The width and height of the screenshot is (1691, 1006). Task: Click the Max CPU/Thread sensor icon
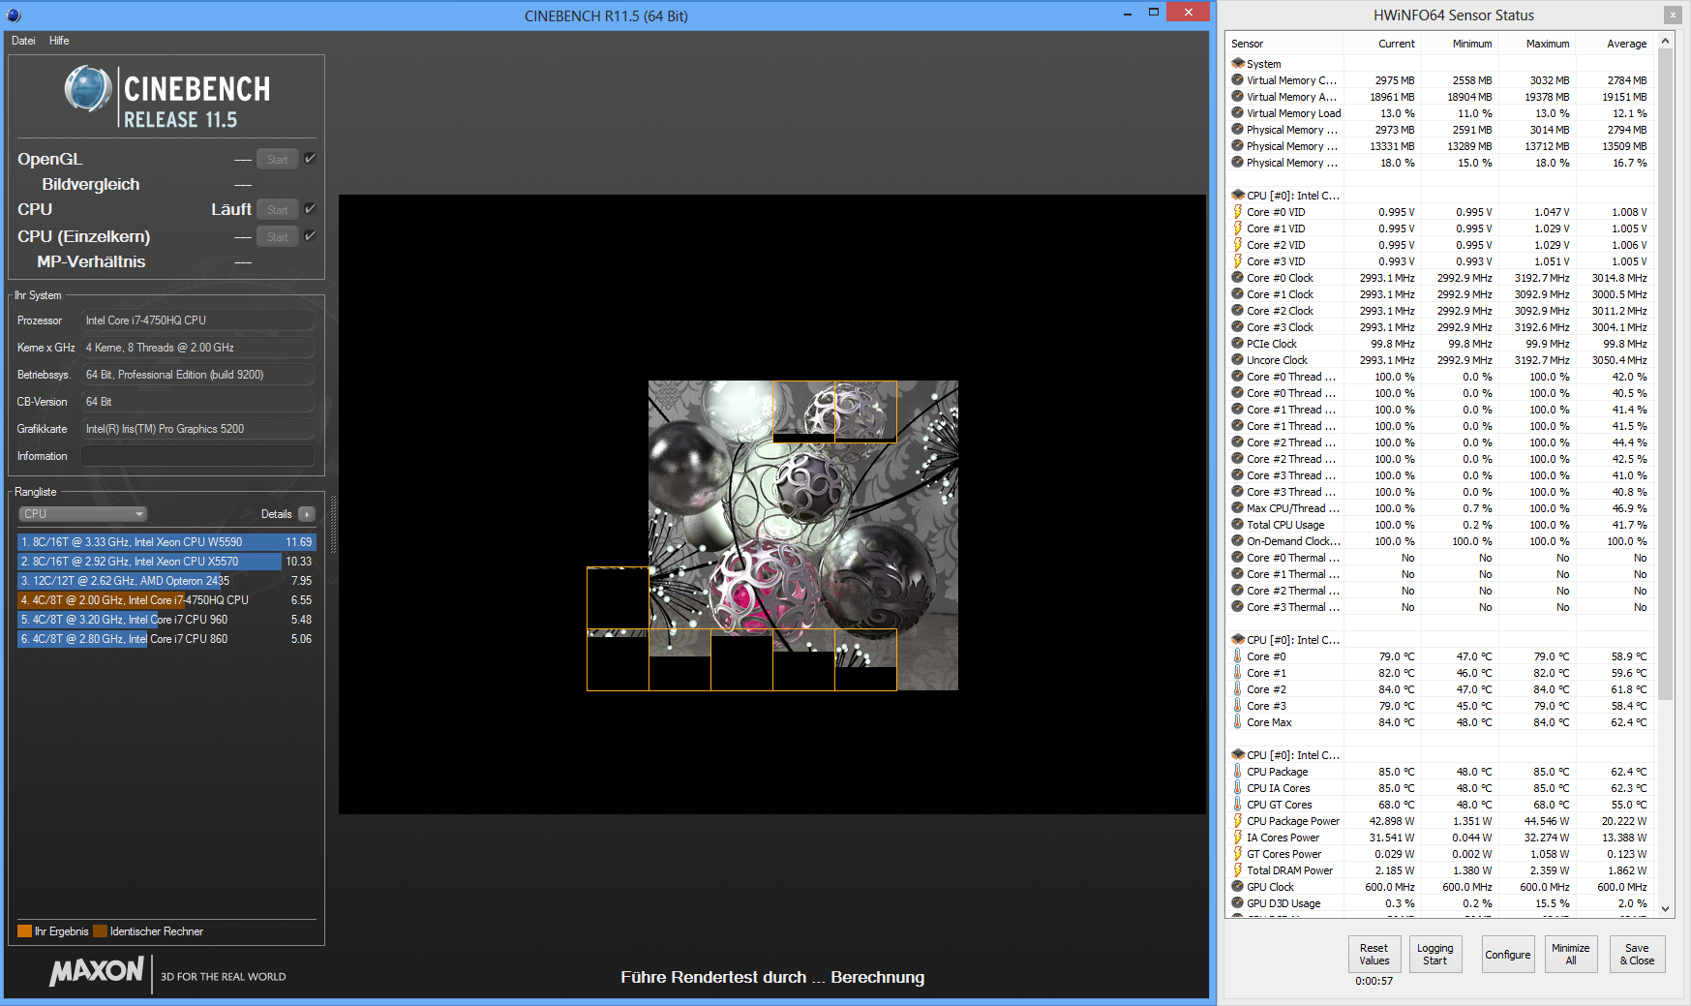1237,508
